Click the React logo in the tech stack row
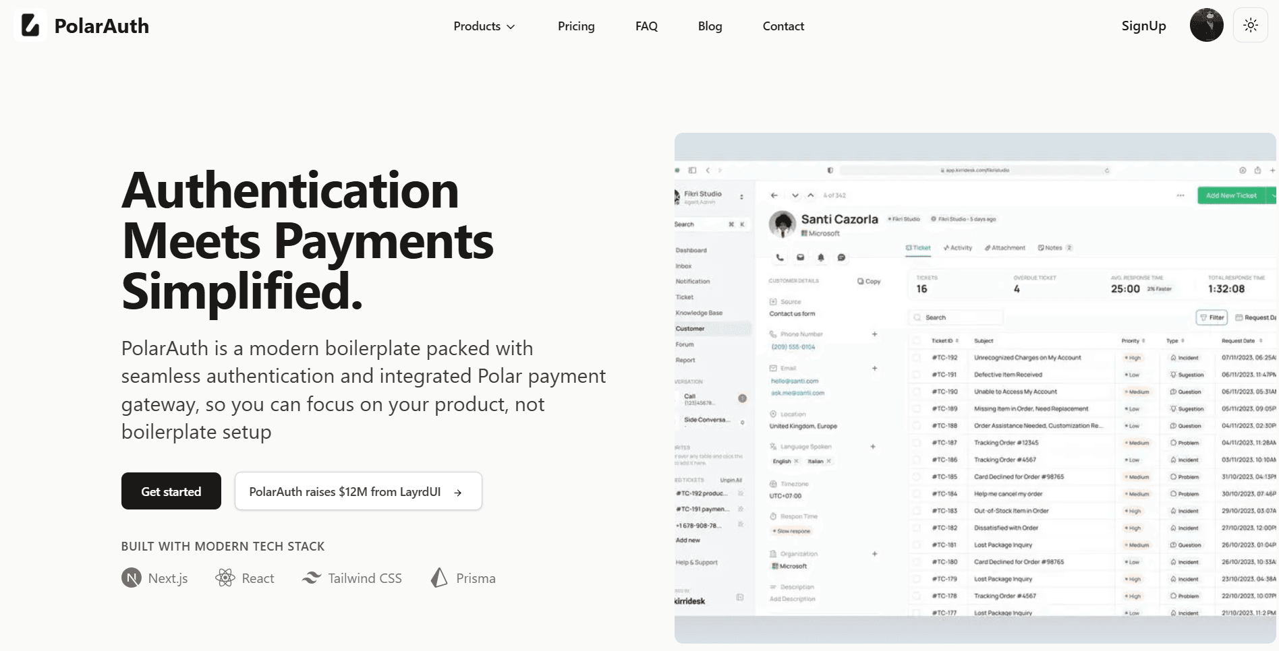1279x651 pixels. click(x=225, y=578)
